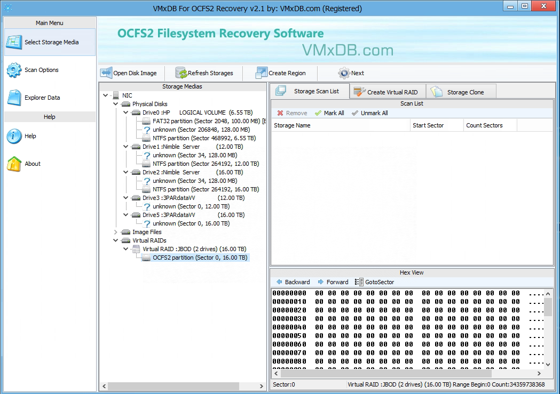
Task: Click the GotoSector button label
Action: pos(380,282)
